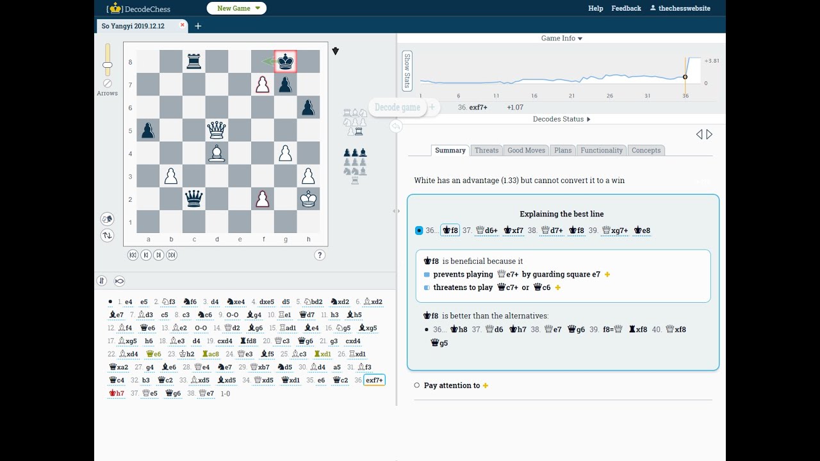
Task: Click the fish engine icon above moves
Action: (x=119, y=280)
